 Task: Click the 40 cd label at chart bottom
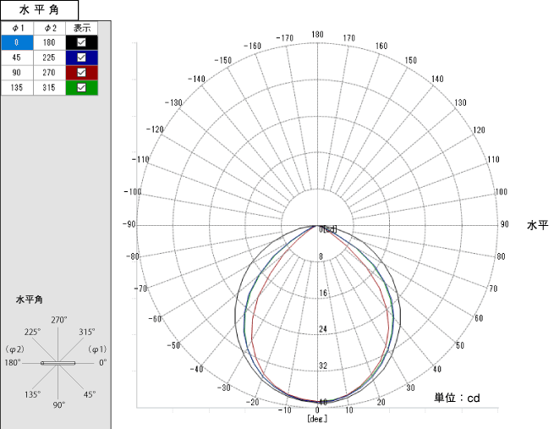[x=323, y=402]
